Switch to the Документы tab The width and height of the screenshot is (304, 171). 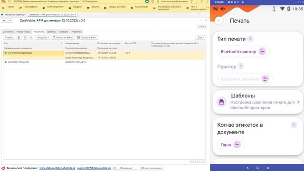(x=8, y=32)
